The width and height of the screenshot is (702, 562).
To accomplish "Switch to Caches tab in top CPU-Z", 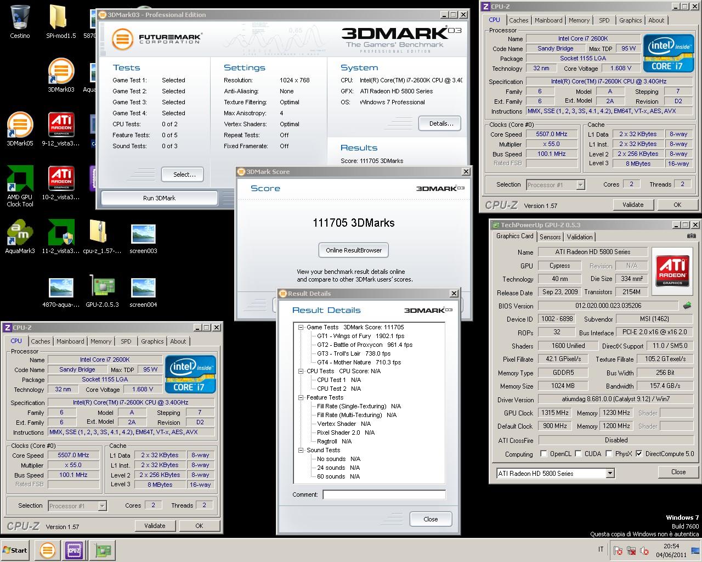I will [518, 20].
